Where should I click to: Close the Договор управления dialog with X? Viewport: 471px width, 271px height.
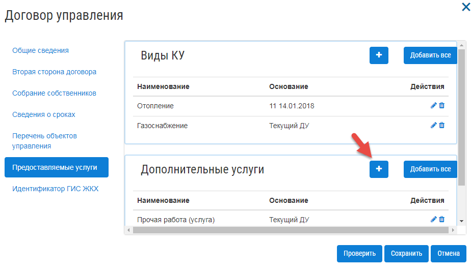tap(466, 7)
